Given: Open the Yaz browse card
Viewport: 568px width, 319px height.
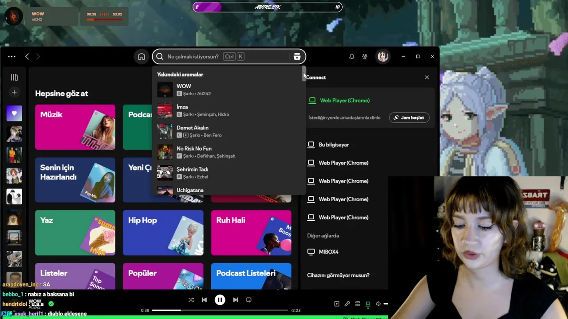Looking at the screenshot, I should (75, 233).
